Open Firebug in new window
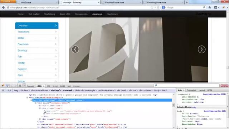The image size is (229, 129). [x=224, y=86]
